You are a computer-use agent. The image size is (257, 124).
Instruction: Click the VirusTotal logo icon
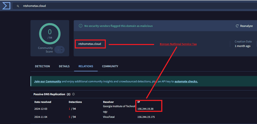[6, 5]
